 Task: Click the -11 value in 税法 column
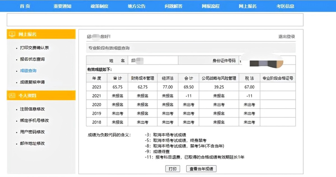pos(250,96)
